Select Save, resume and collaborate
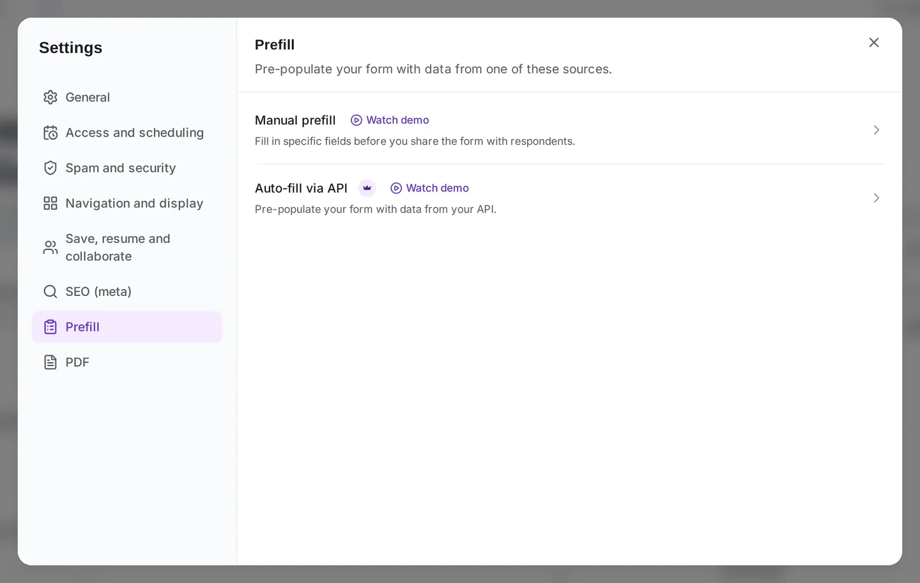The image size is (920, 583). pos(127,247)
